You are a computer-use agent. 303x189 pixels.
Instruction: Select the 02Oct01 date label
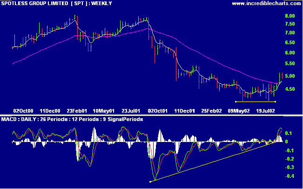(x=158, y=111)
